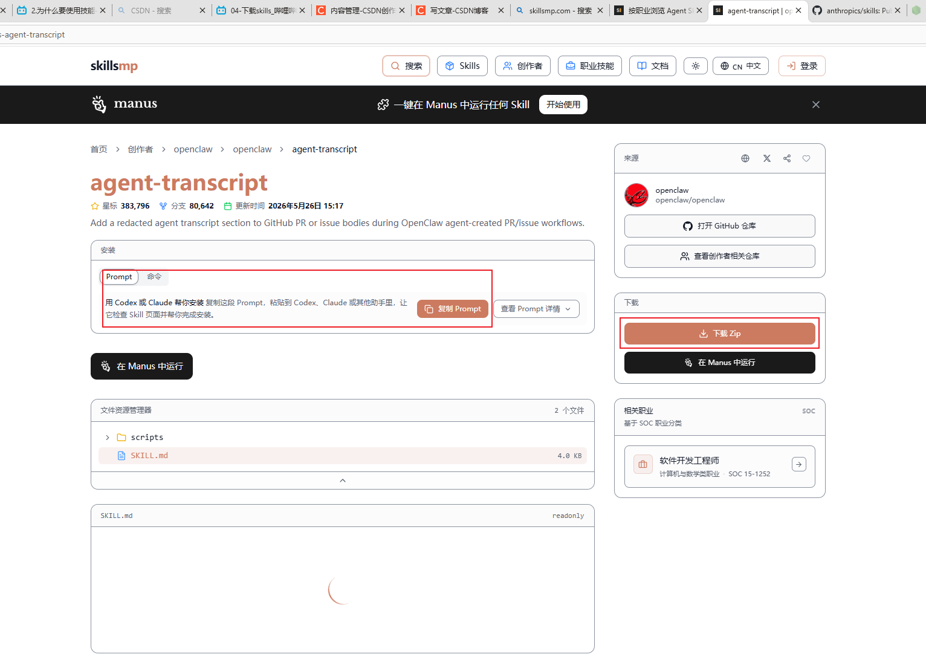Click the 4.0 KB file size
926x660 pixels.
pos(569,456)
